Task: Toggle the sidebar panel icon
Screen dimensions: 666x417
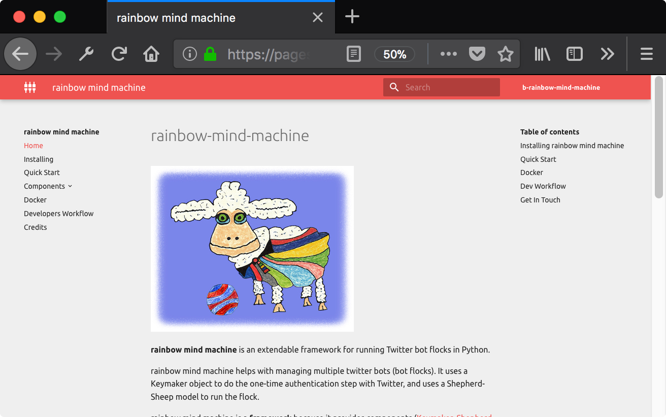Action: tap(575, 54)
